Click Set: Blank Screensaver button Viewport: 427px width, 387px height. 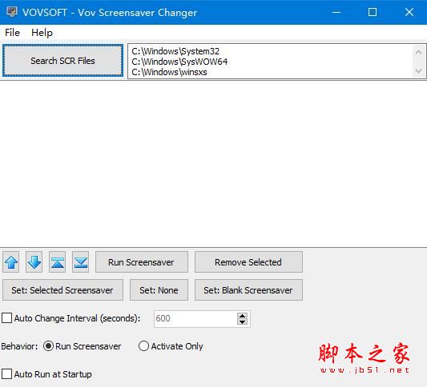tap(248, 290)
